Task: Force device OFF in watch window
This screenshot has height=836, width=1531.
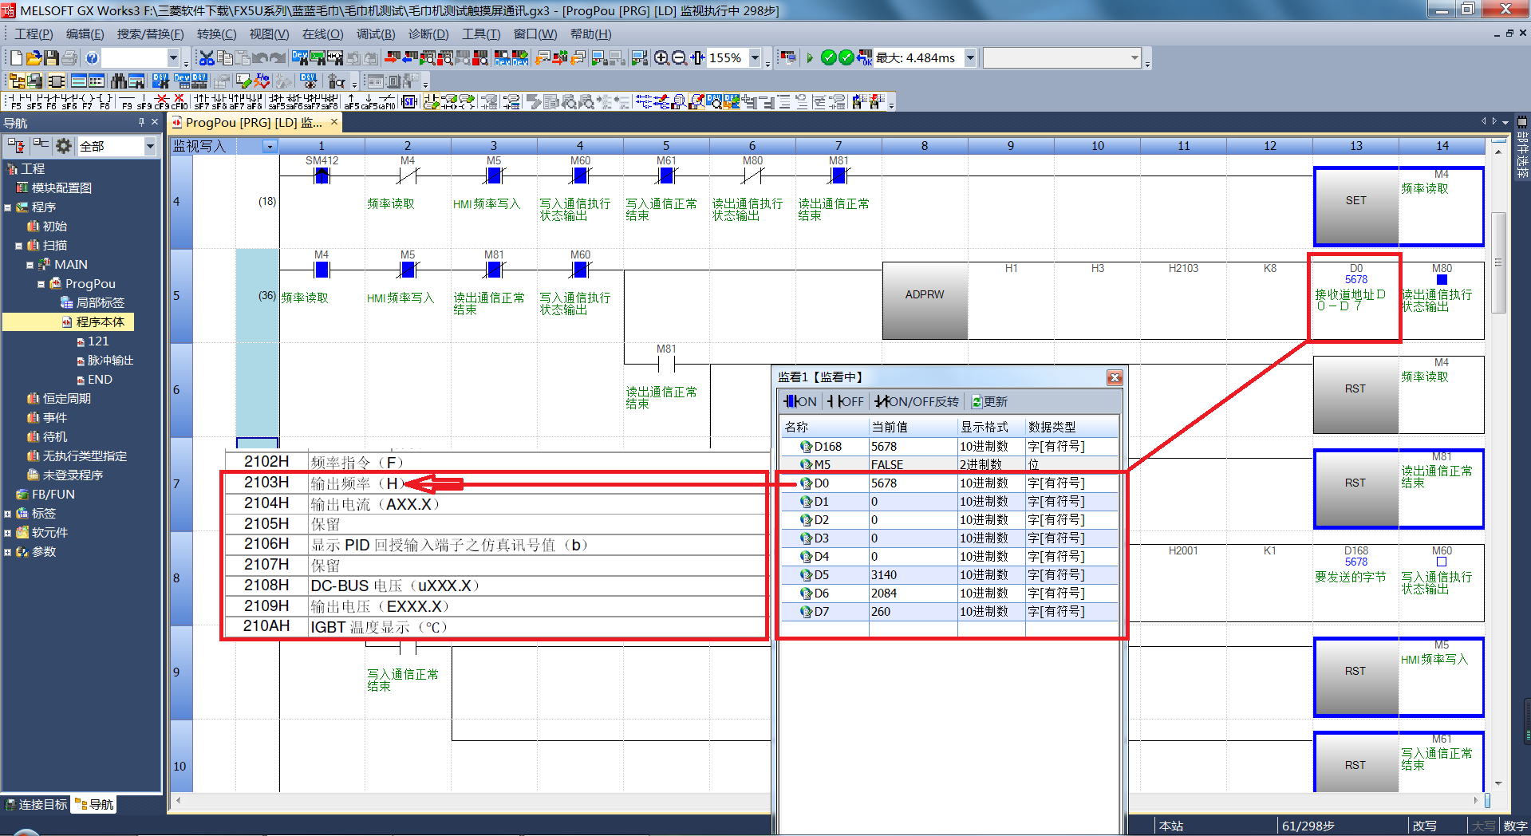Action: point(846,401)
